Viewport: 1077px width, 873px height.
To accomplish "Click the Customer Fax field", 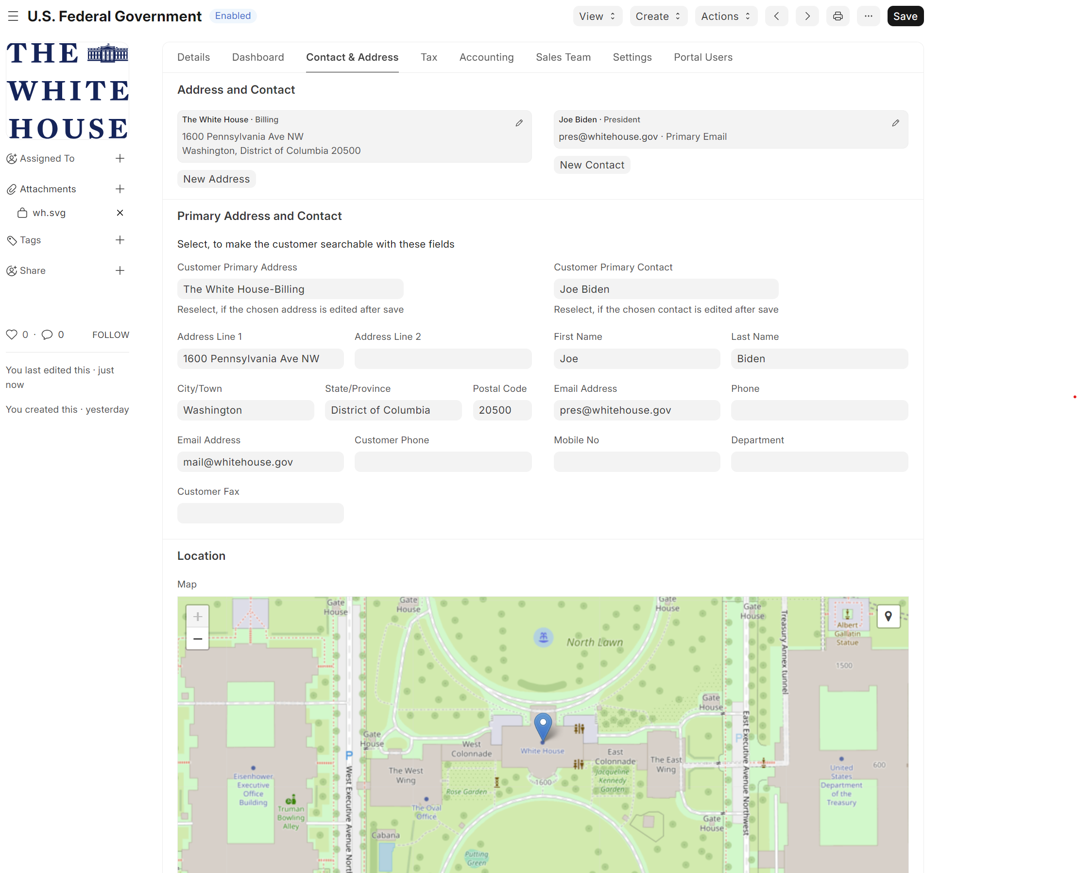I will tap(260, 513).
